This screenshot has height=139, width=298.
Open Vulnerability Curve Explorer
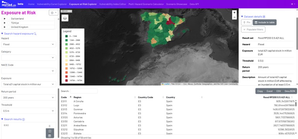(52, 4)
